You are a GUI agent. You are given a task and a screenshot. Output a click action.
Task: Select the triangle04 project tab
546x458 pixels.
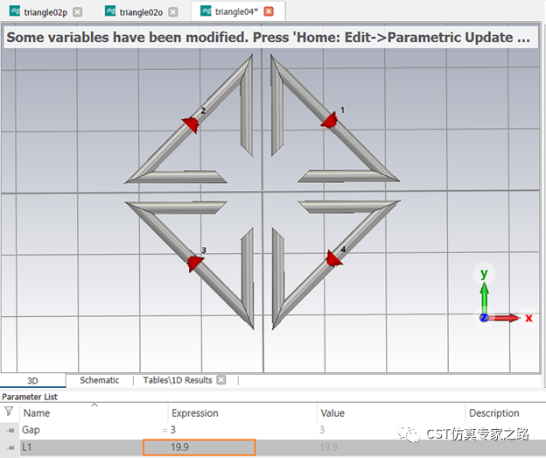tap(236, 12)
